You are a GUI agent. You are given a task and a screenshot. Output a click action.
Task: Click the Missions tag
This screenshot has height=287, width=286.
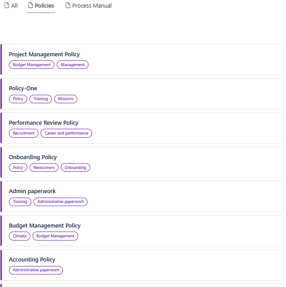pos(66,99)
